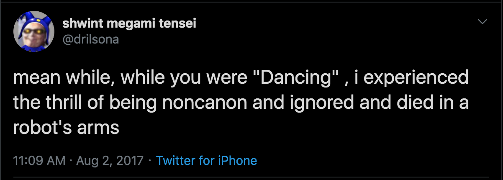The width and height of the screenshot is (503, 180).
Task: Click the word iPhone in the source link
Action: [x=240, y=160]
